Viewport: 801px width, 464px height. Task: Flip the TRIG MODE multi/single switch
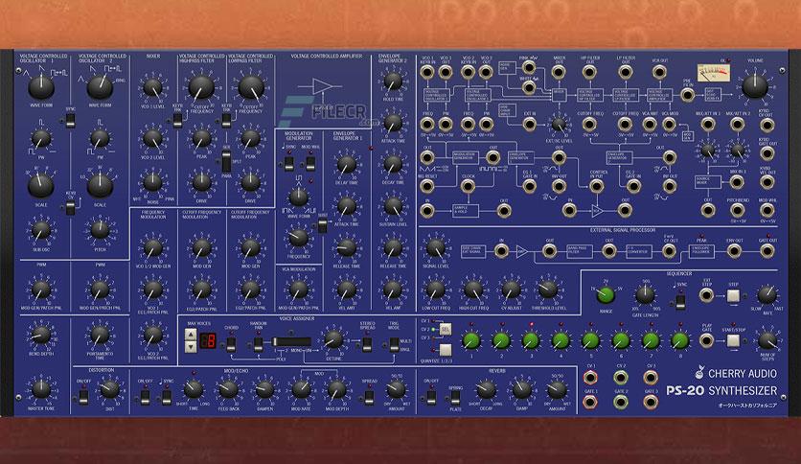(394, 345)
